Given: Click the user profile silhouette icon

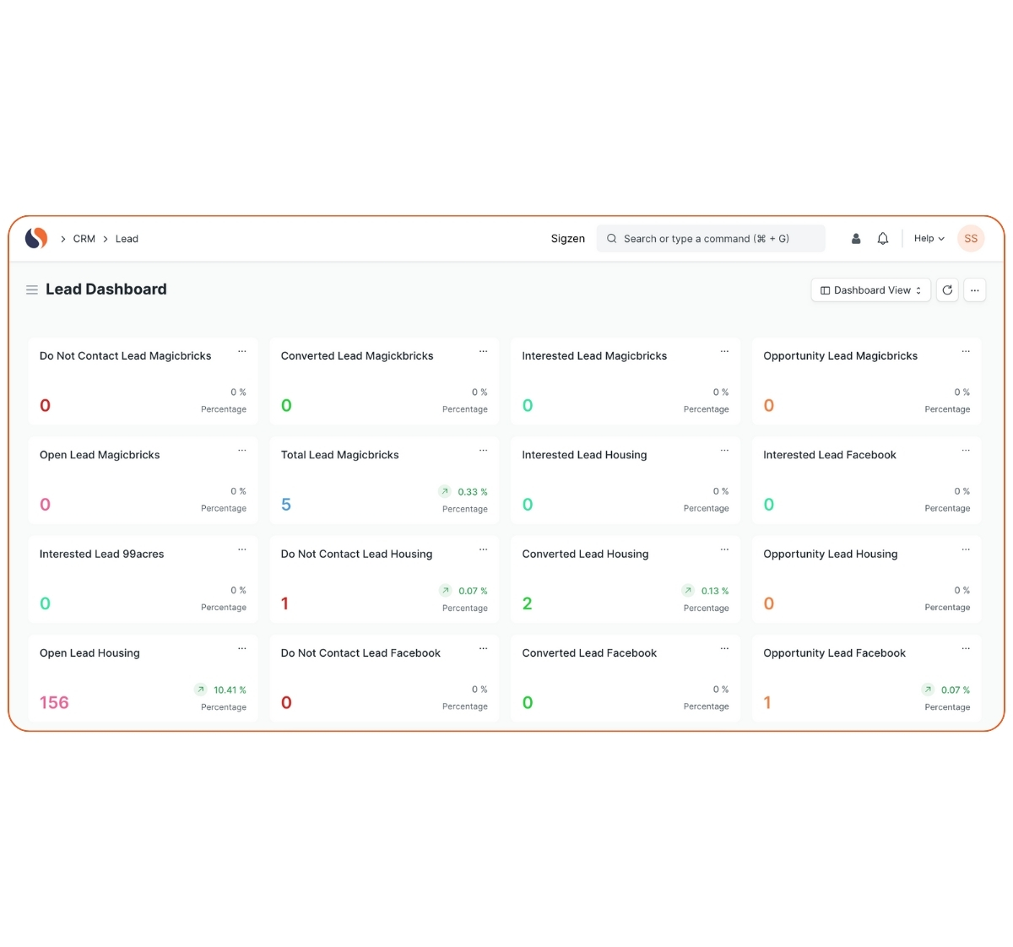Looking at the screenshot, I should click(x=856, y=239).
